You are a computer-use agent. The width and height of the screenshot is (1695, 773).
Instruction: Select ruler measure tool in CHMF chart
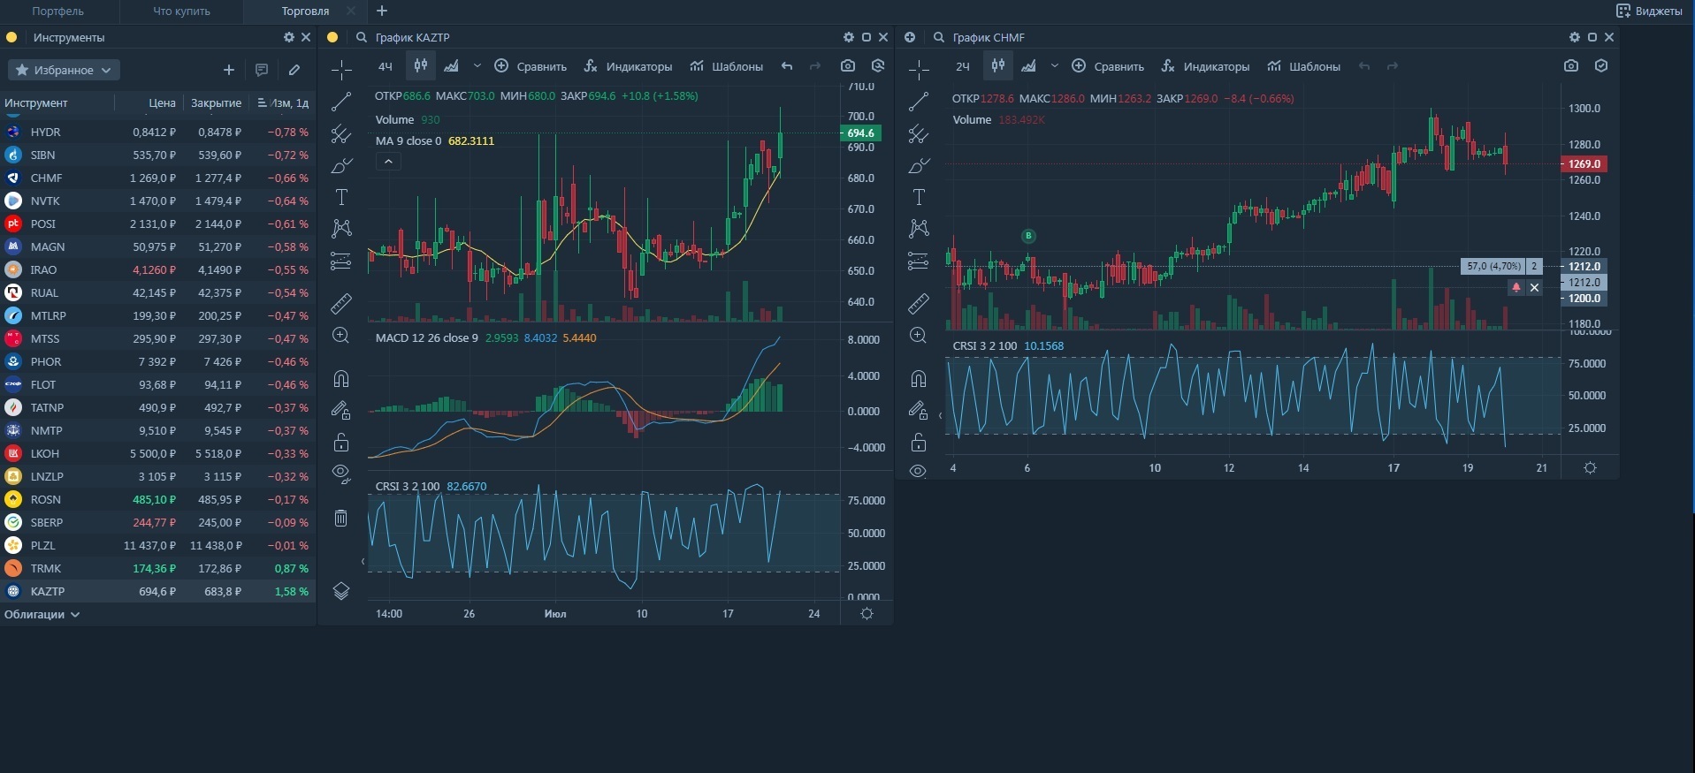point(919,304)
